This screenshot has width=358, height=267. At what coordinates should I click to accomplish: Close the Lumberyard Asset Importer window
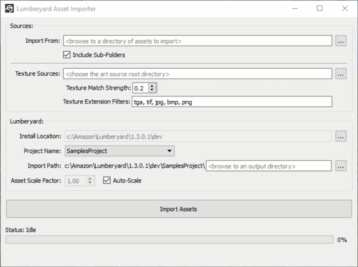pos(345,9)
